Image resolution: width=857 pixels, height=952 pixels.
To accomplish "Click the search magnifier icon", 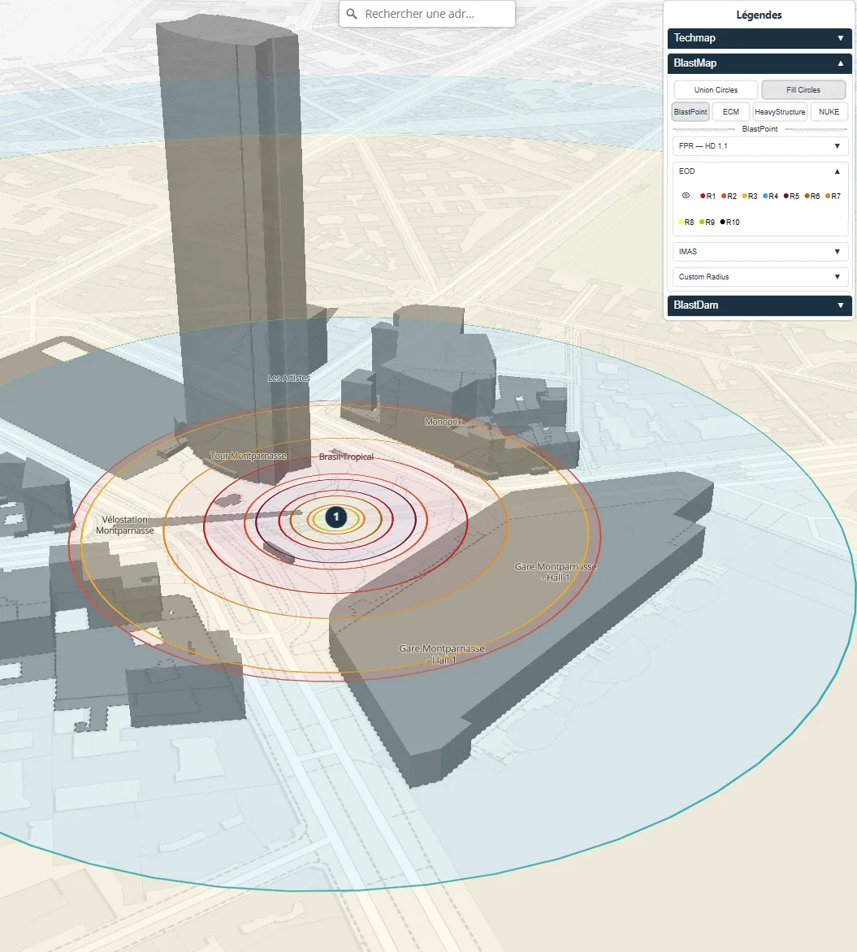I will point(352,13).
